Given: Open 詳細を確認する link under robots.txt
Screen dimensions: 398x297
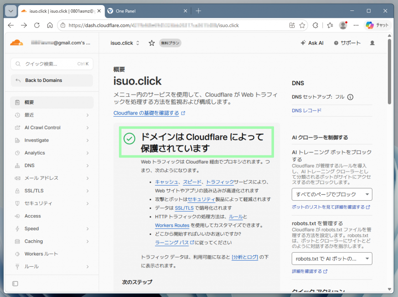Looking at the screenshot, I should (309, 271).
